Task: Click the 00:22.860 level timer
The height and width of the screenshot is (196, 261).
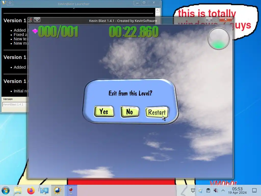Action: 134,32
